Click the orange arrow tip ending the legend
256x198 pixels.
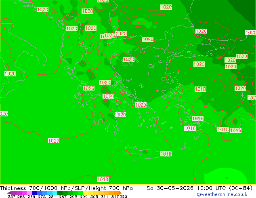click(x=120, y=193)
